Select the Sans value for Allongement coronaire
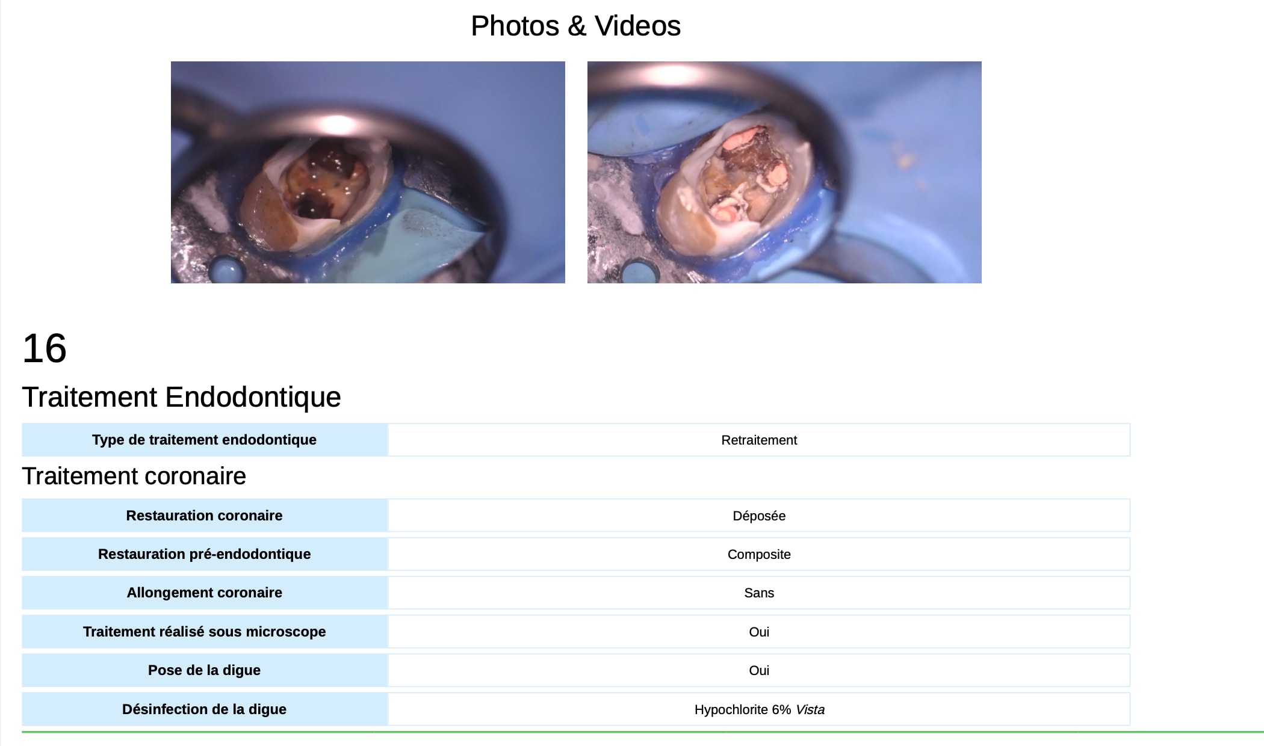This screenshot has height=746, width=1264. (x=759, y=593)
